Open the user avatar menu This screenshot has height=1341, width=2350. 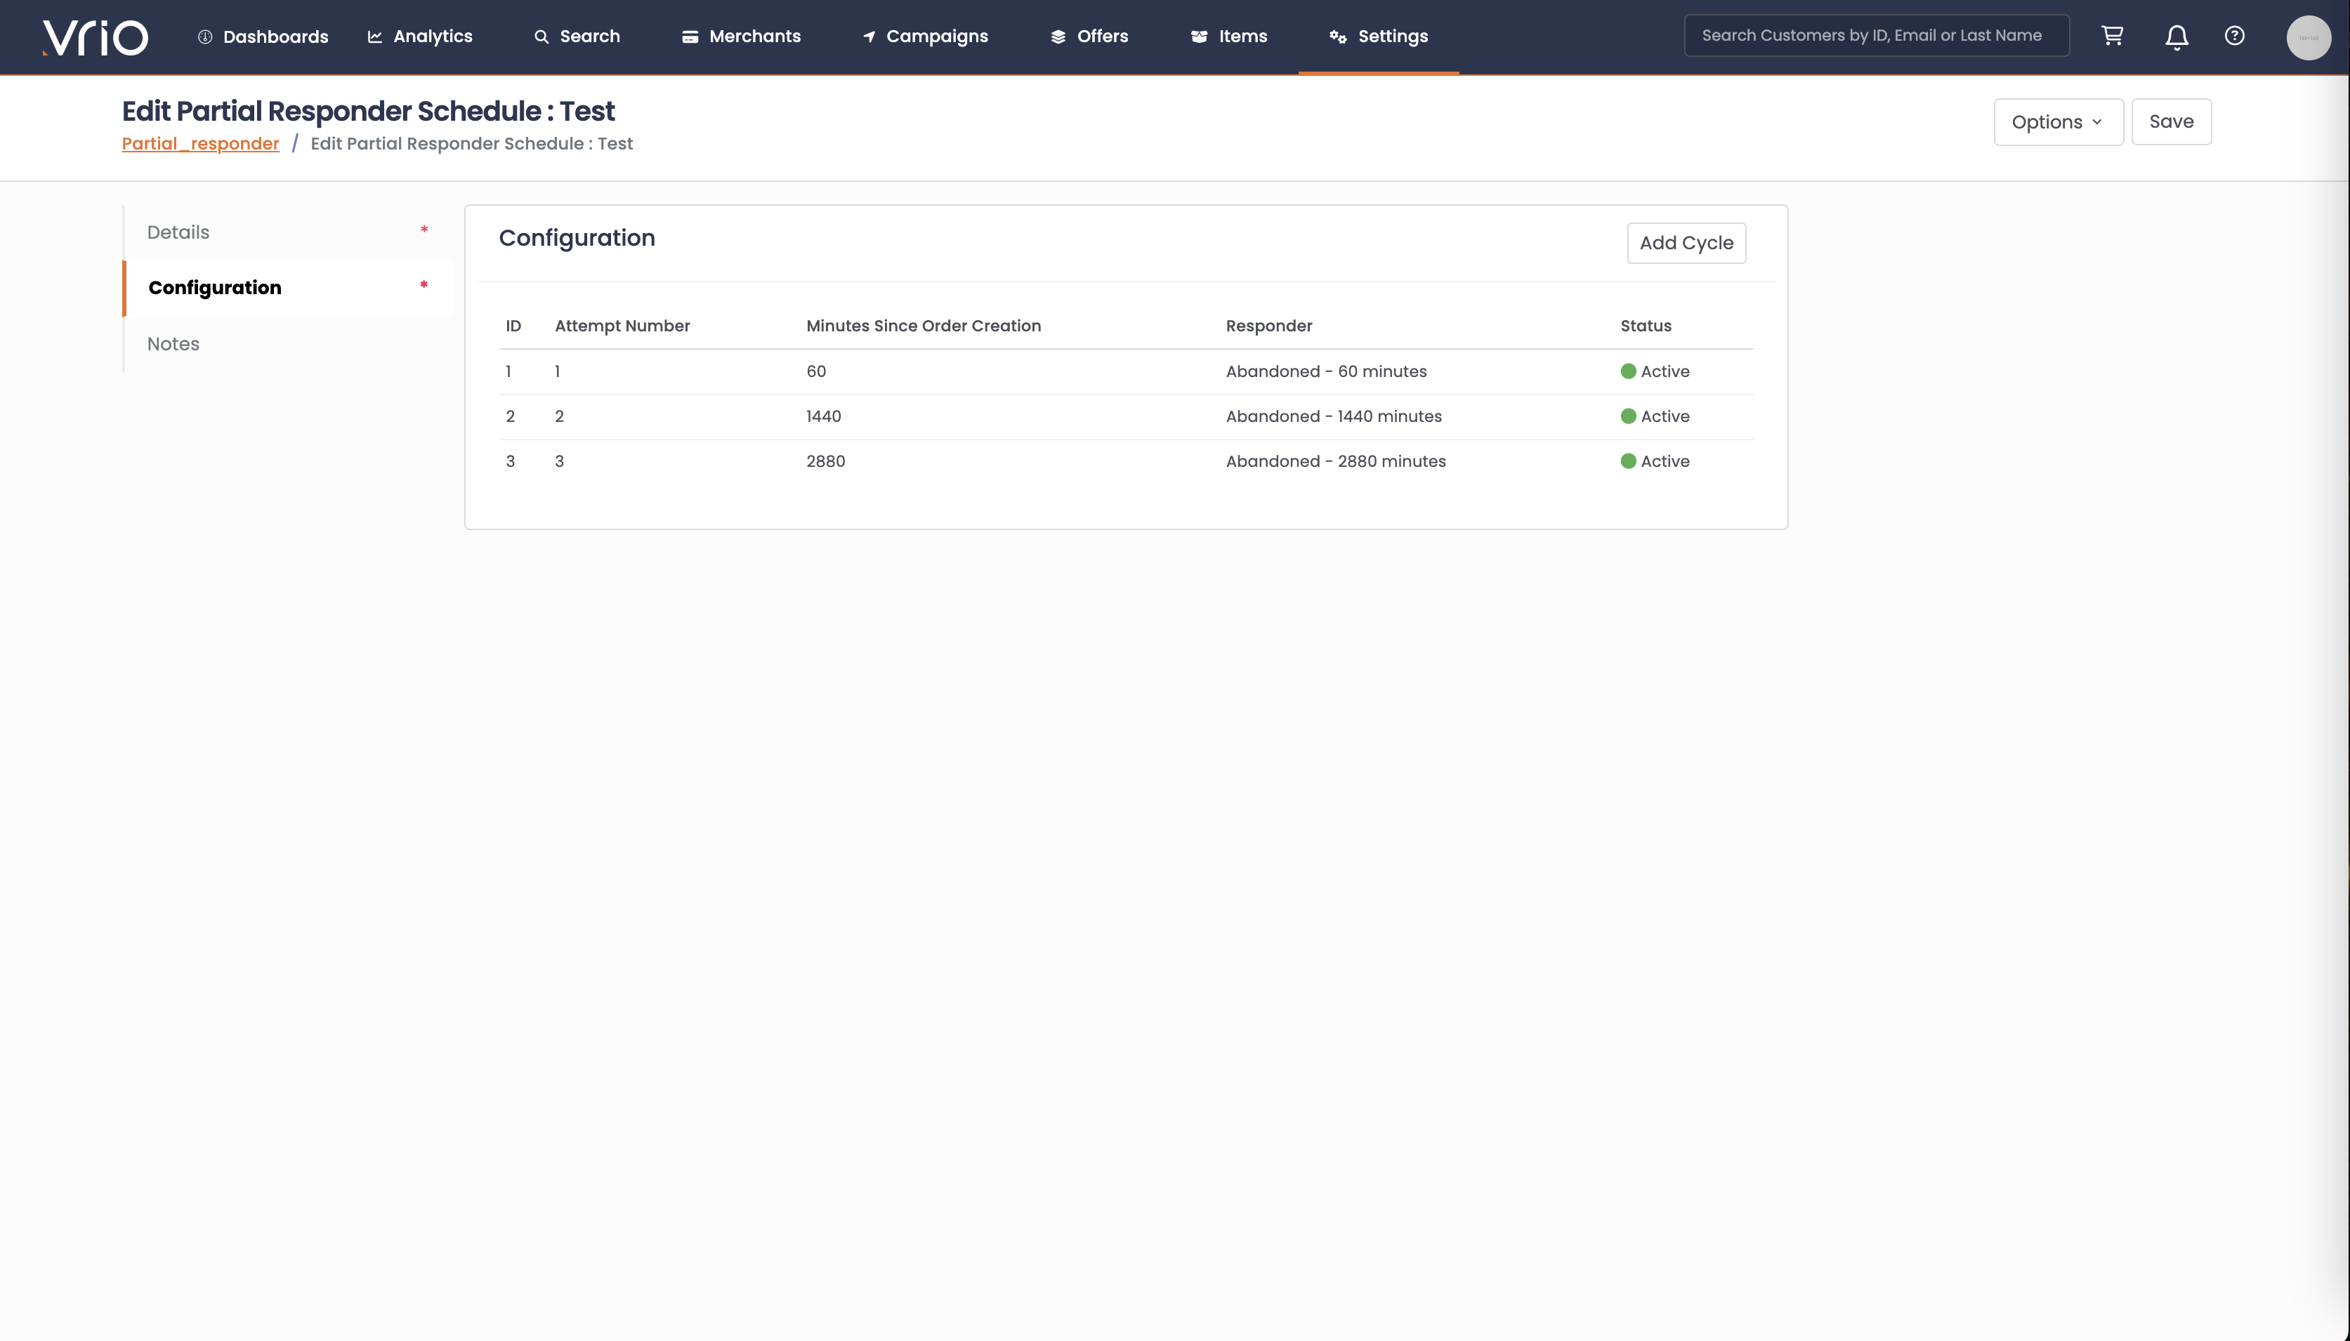2308,38
